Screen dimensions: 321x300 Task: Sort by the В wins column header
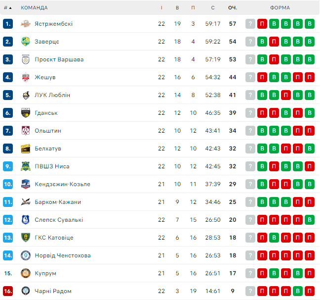(177, 8)
